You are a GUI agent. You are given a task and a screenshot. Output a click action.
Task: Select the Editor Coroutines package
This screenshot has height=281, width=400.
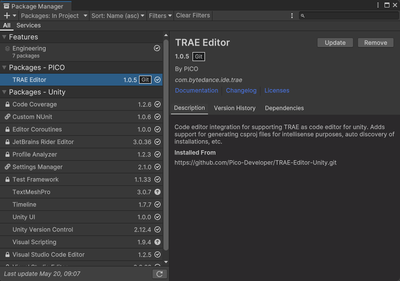(x=81, y=129)
